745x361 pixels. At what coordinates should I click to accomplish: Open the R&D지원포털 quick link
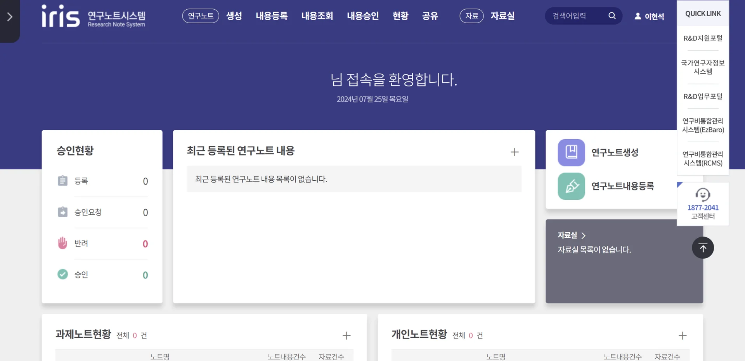[703, 38]
